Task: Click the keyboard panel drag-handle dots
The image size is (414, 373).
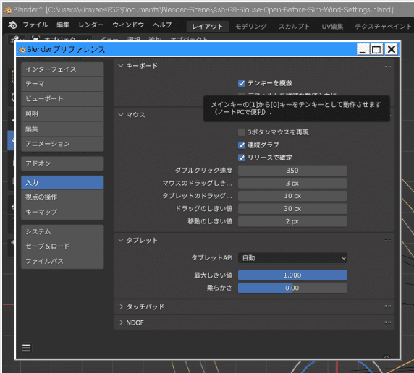Action: click(388, 66)
